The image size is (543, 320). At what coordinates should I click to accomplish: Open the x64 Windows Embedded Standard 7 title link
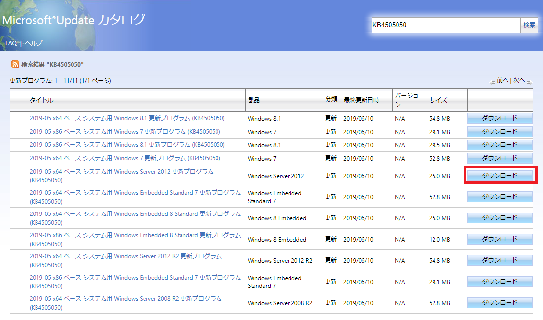(x=135, y=197)
